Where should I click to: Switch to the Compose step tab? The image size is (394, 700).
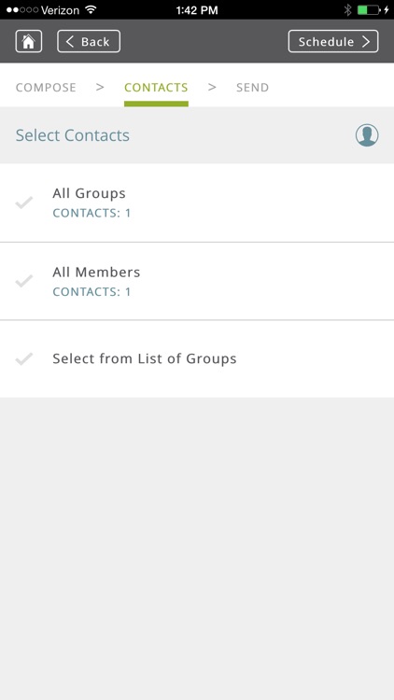click(46, 87)
